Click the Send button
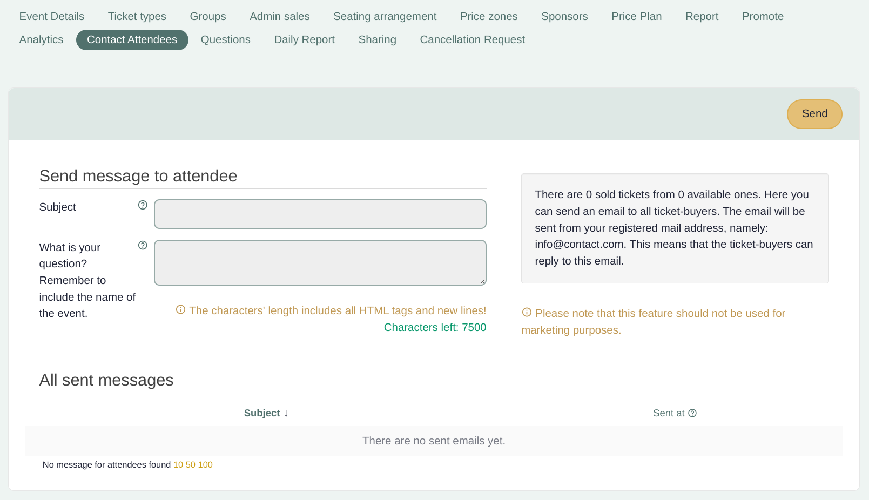This screenshot has height=500, width=869. pyautogui.click(x=814, y=114)
